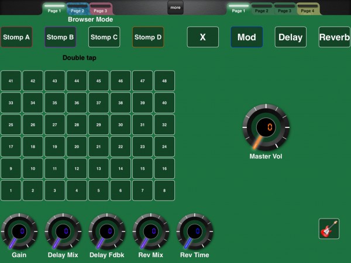Viewport: 351px width, 263px height.
Task: Select browser slot 35
Action: pyautogui.click(x=55, y=103)
